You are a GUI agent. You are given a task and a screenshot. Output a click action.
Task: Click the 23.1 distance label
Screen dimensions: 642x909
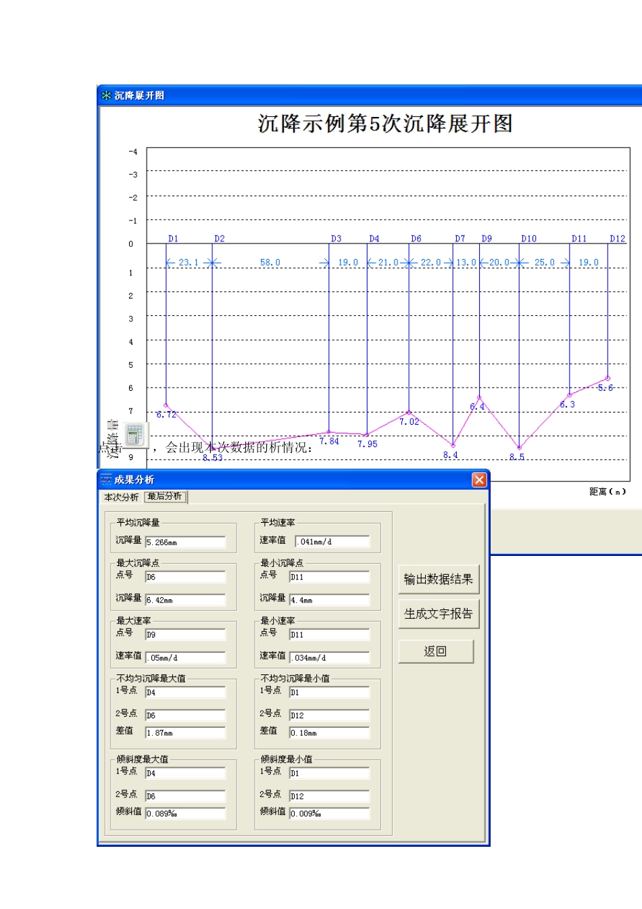189,262
